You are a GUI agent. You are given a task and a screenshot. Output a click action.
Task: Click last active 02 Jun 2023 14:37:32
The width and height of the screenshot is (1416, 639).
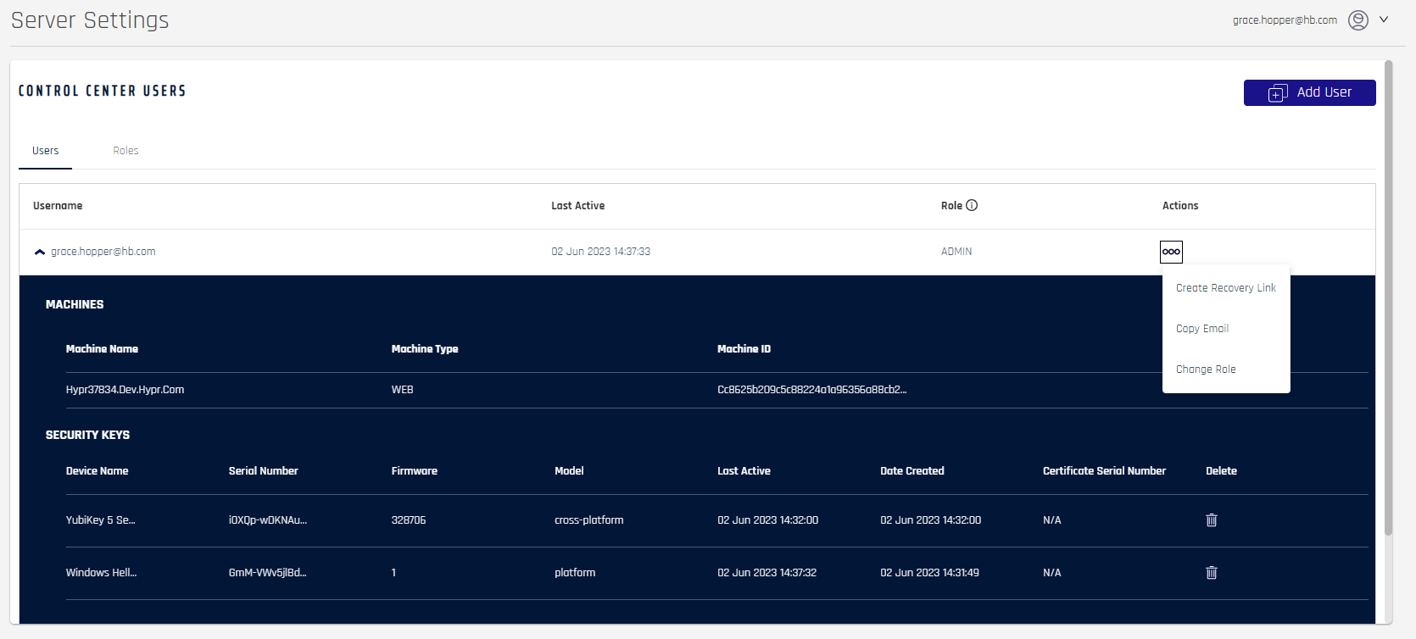[x=767, y=573]
